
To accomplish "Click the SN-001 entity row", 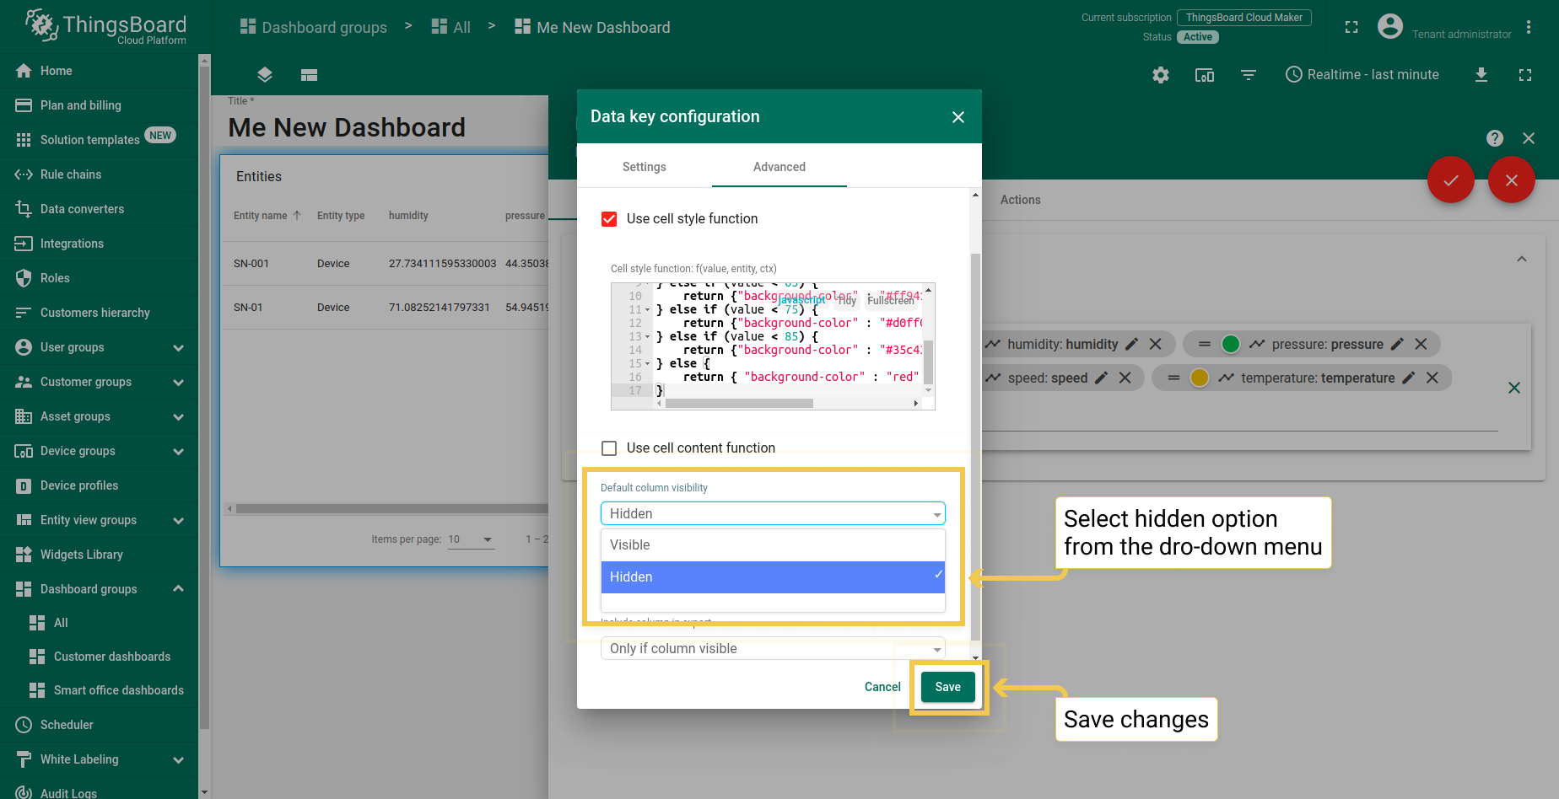I will coord(386,264).
